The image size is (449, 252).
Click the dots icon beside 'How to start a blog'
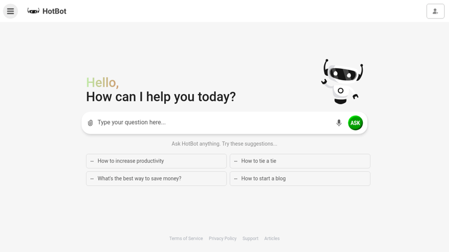[x=236, y=179]
